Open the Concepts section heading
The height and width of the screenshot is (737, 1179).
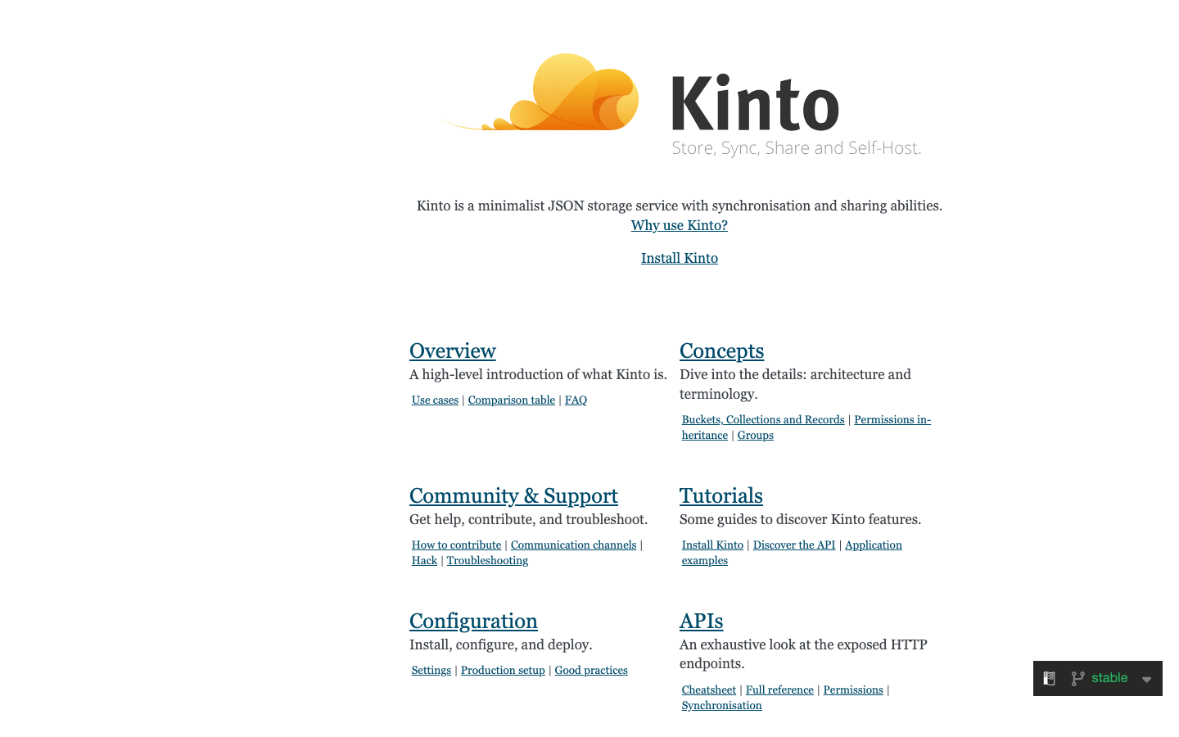(x=721, y=350)
